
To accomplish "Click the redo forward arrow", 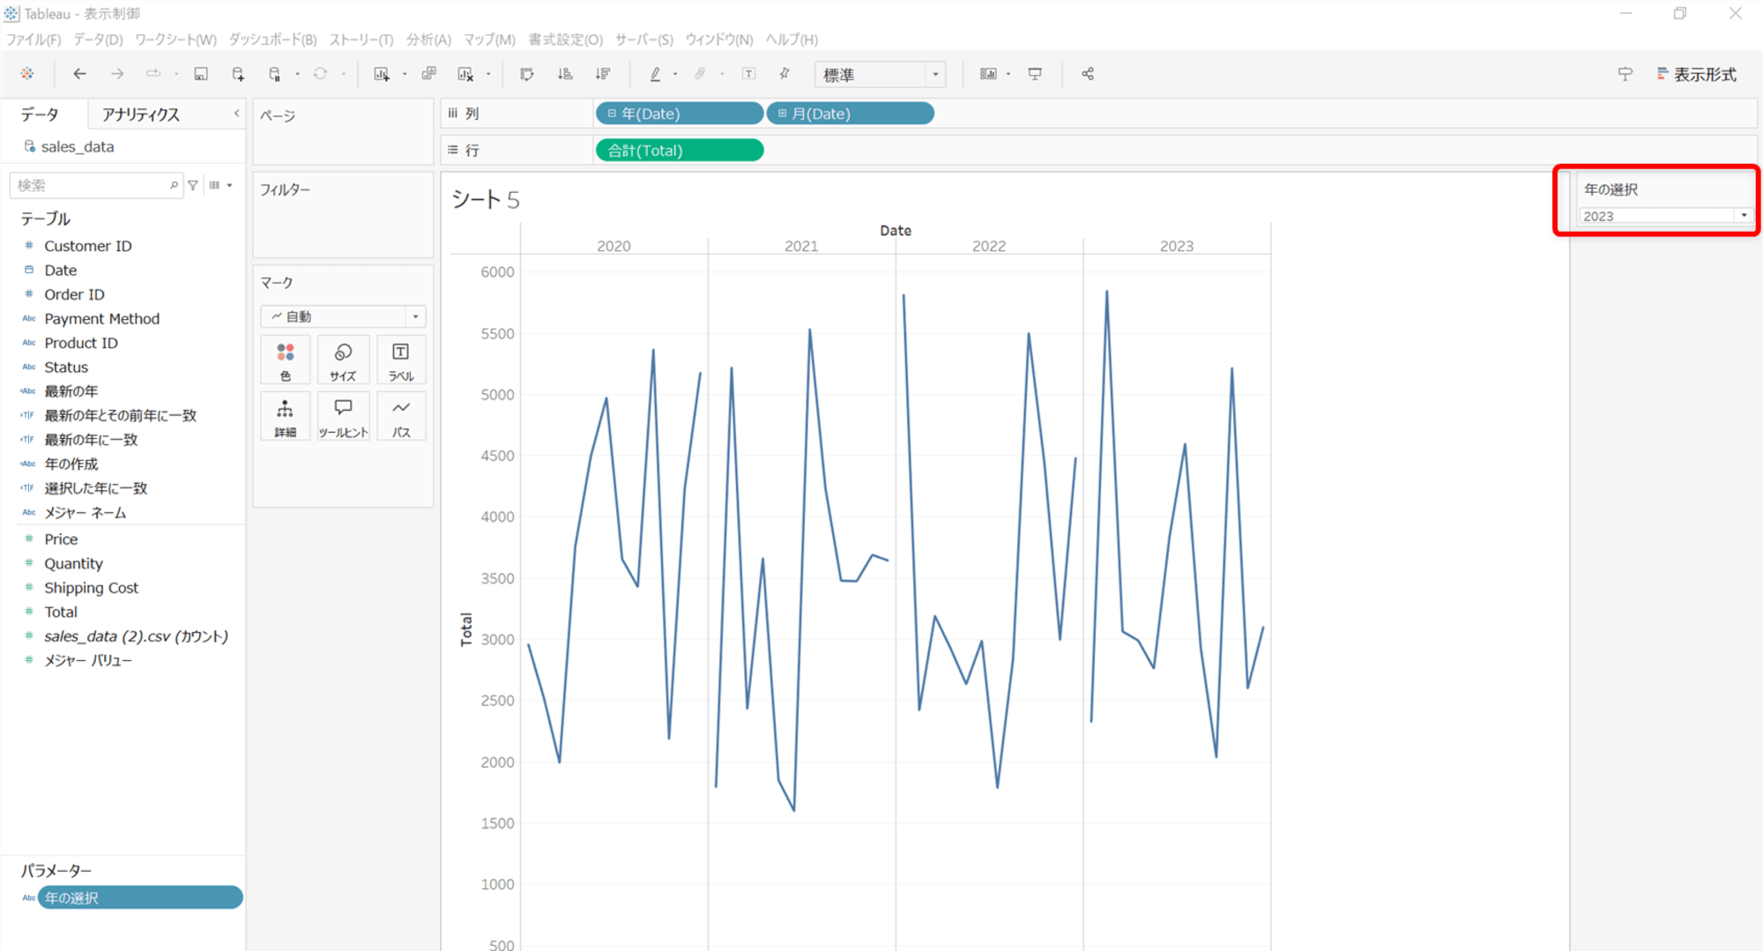I will (116, 74).
